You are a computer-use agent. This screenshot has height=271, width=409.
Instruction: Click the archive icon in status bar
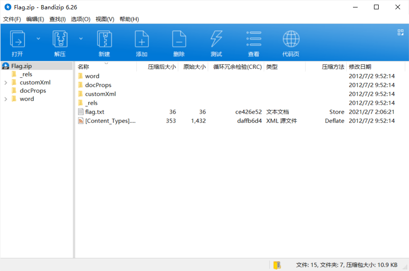(277, 265)
